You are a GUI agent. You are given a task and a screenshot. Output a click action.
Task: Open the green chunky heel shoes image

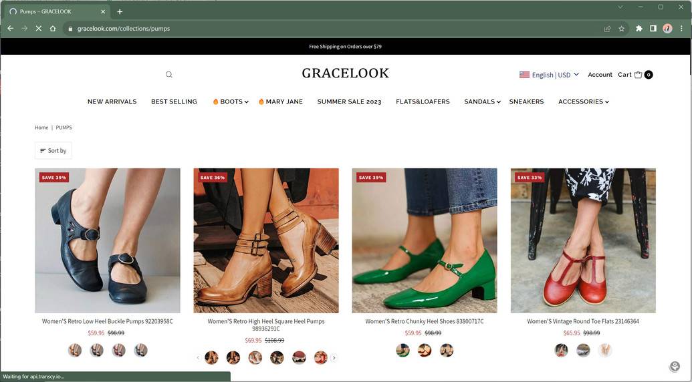(425, 240)
